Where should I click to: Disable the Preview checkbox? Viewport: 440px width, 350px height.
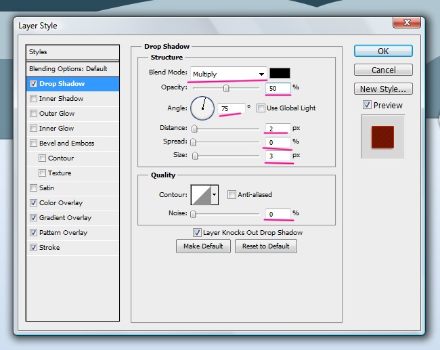click(x=367, y=105)
